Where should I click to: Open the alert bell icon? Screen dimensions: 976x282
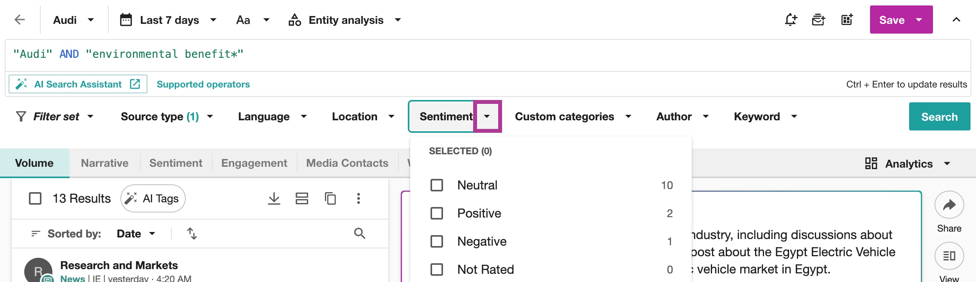[791, 20]
